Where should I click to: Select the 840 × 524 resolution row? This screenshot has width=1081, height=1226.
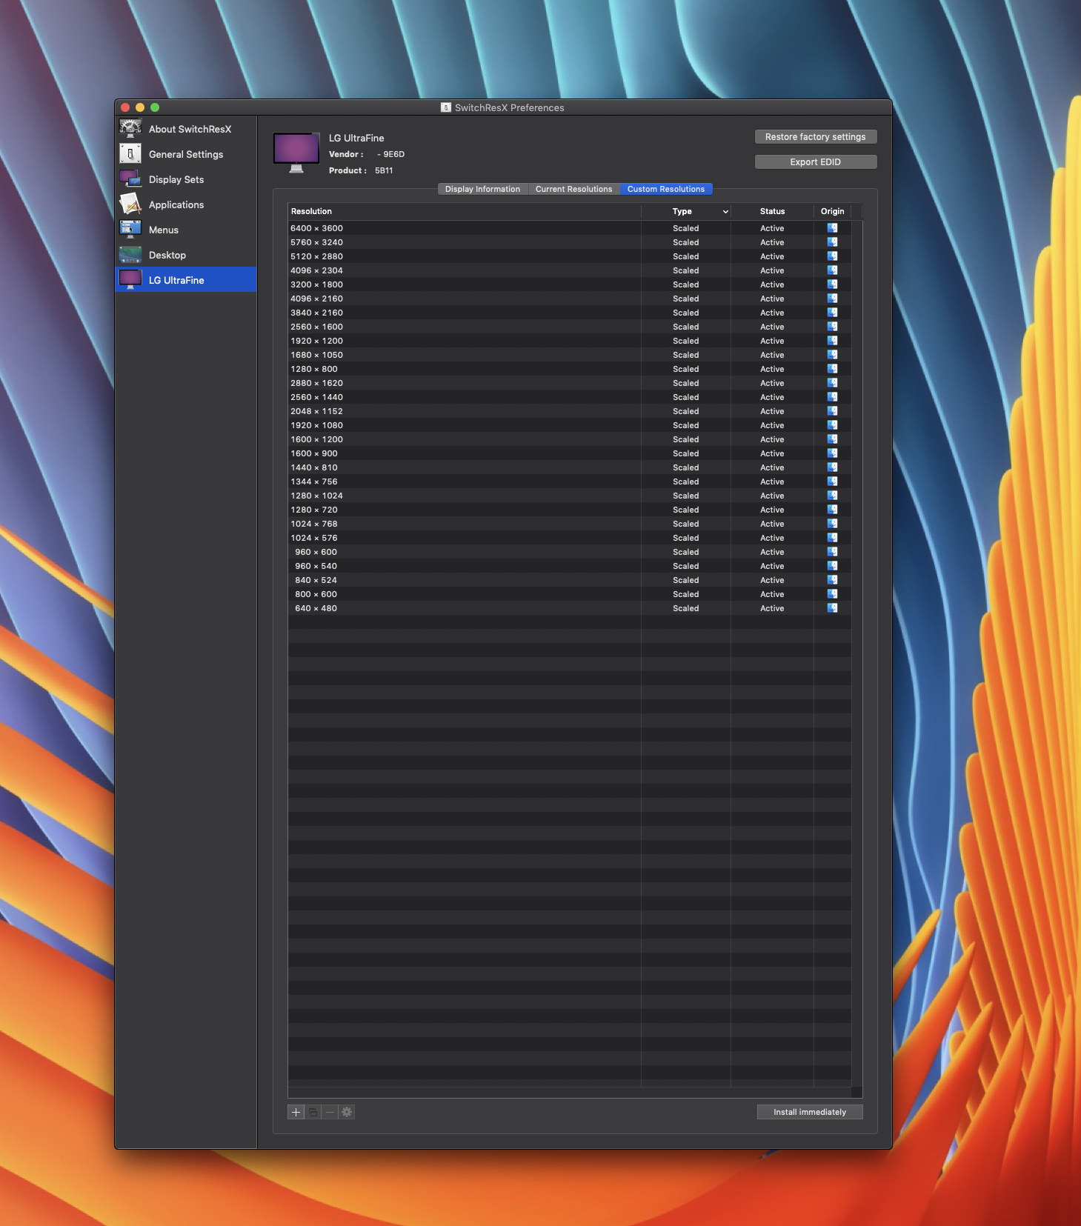pos(569,580)
